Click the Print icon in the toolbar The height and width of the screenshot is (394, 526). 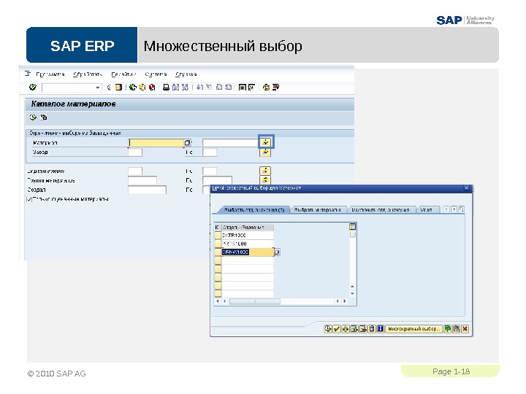(166, 88)
